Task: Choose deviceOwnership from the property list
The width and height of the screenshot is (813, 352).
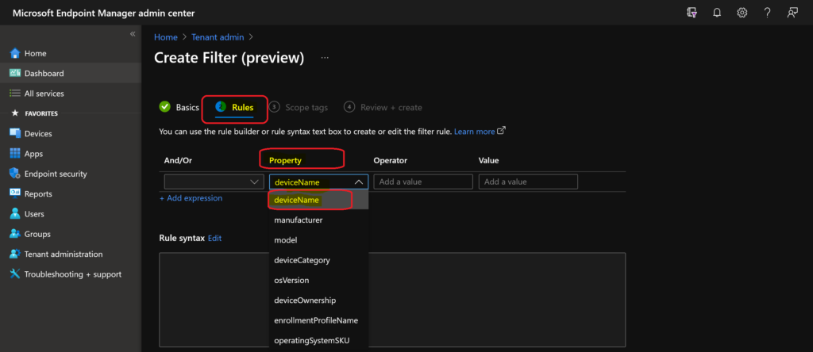Action: coord(318,300)
